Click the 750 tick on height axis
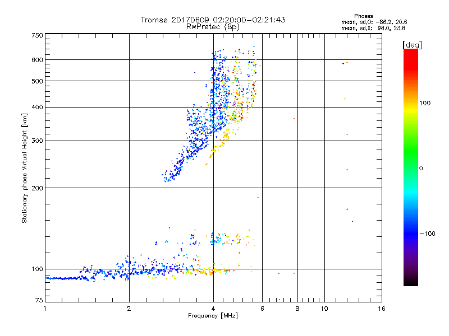Image resolution: width=449 pixels, height=336 pixels. (37, 35)
